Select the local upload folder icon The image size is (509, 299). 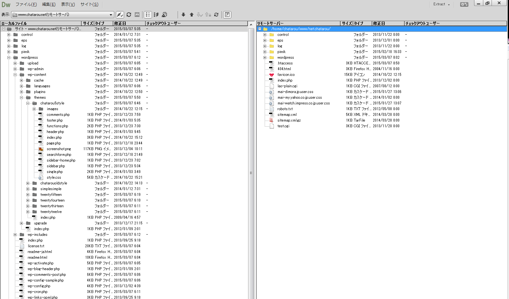pos(22,63)
